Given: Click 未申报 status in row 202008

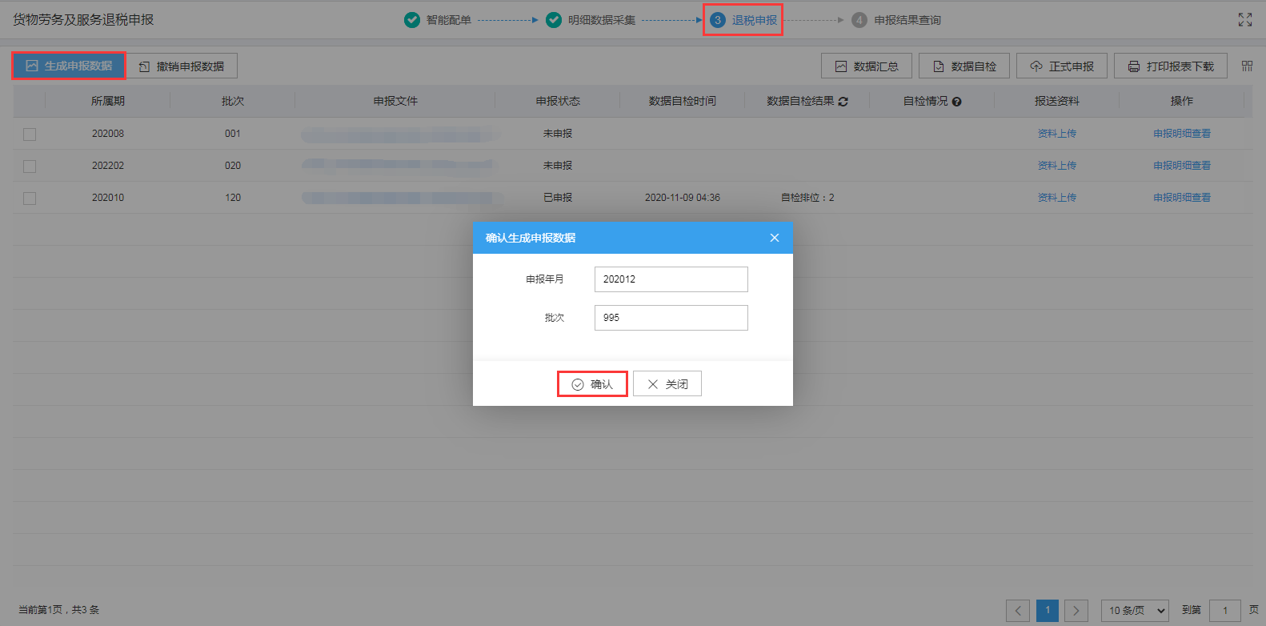Looking at the screenshot, I should [558, 134].
